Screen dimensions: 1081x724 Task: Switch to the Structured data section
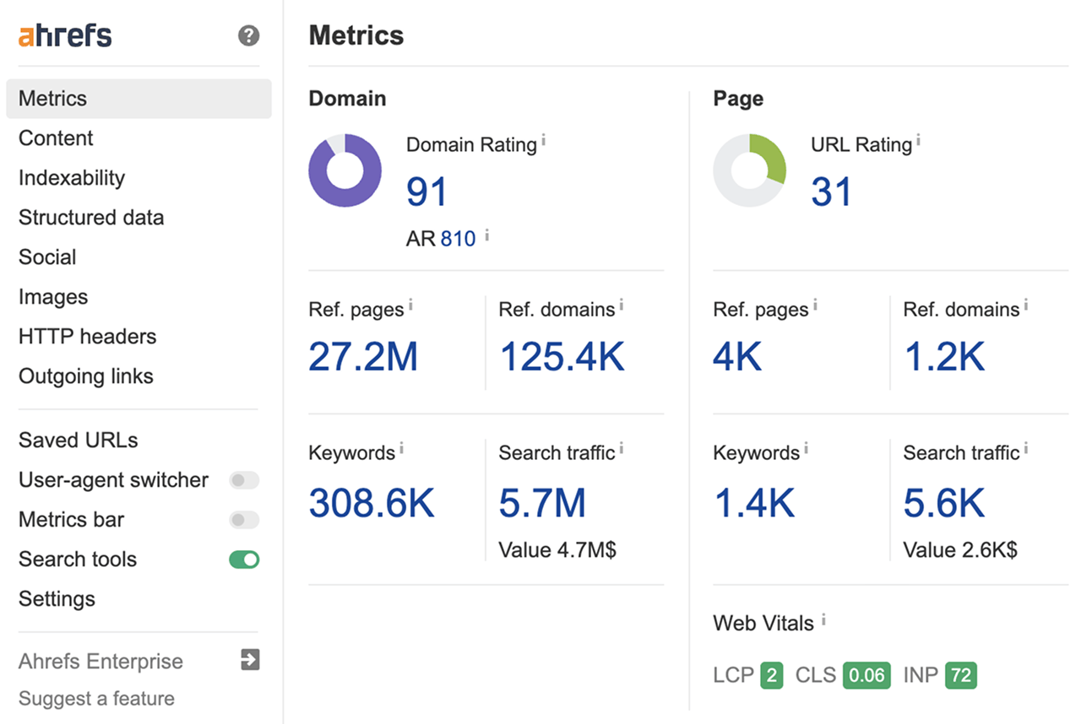90,217
